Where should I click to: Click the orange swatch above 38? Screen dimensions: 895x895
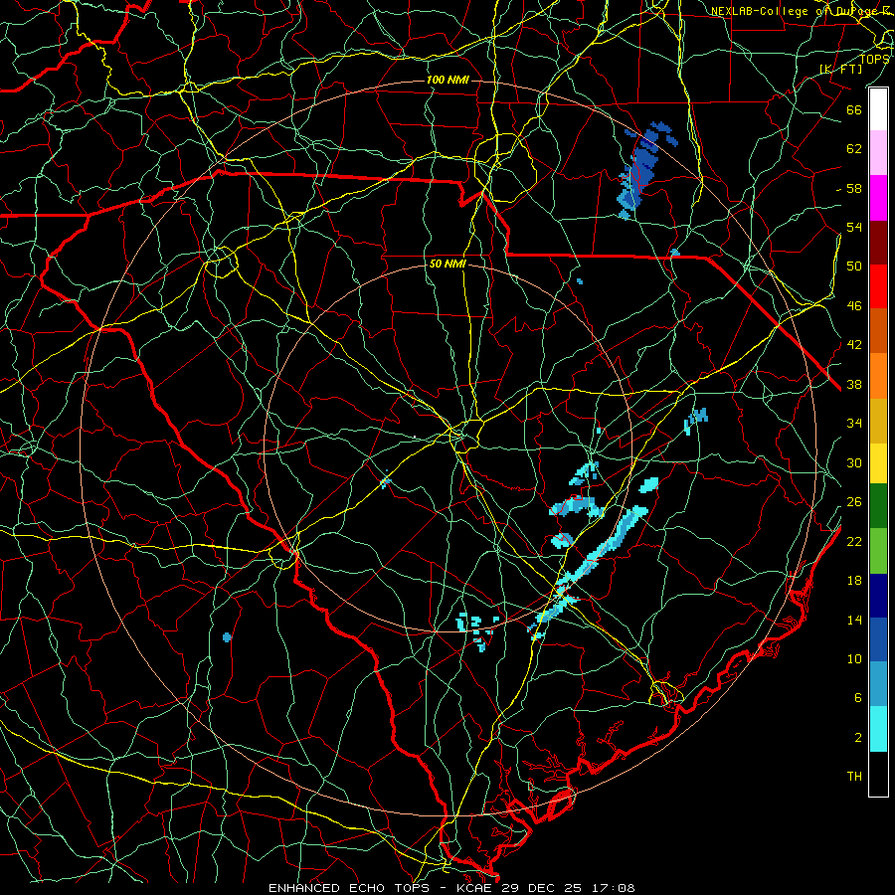878,376
